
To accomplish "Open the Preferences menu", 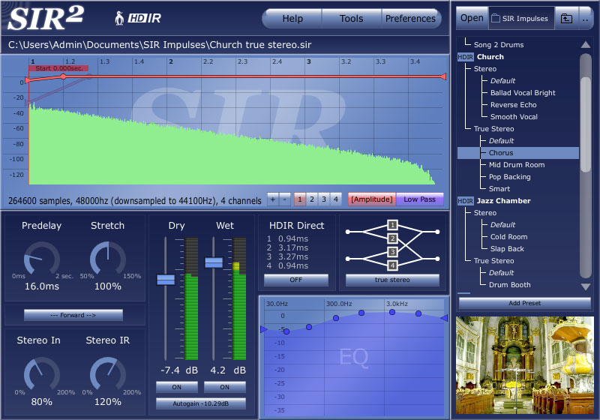I will pyautogui.click(x=410, y=19).
